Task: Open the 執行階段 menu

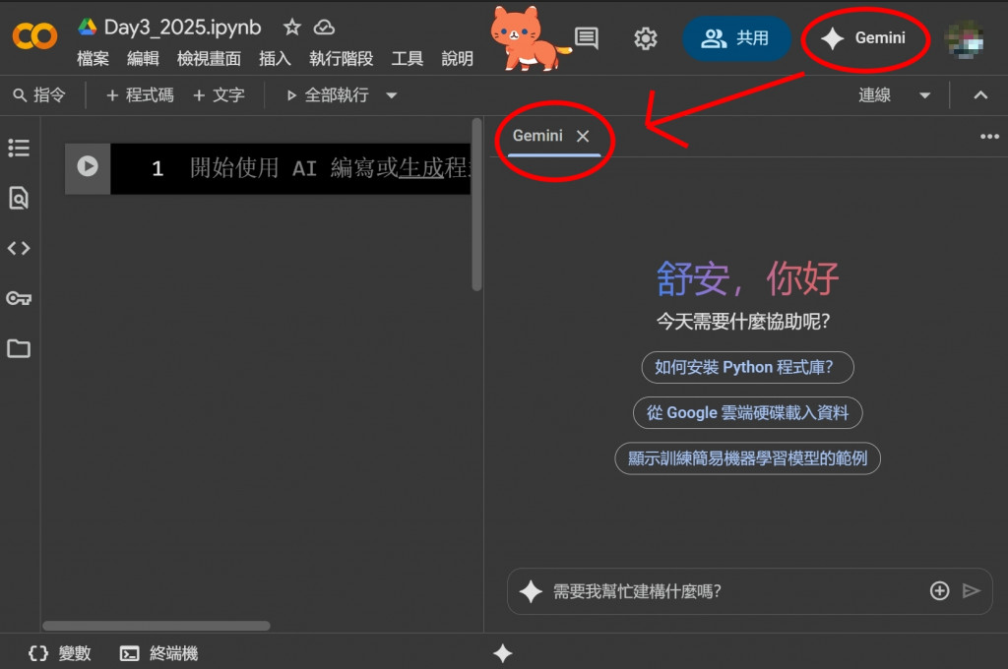Action: (341, 58)
